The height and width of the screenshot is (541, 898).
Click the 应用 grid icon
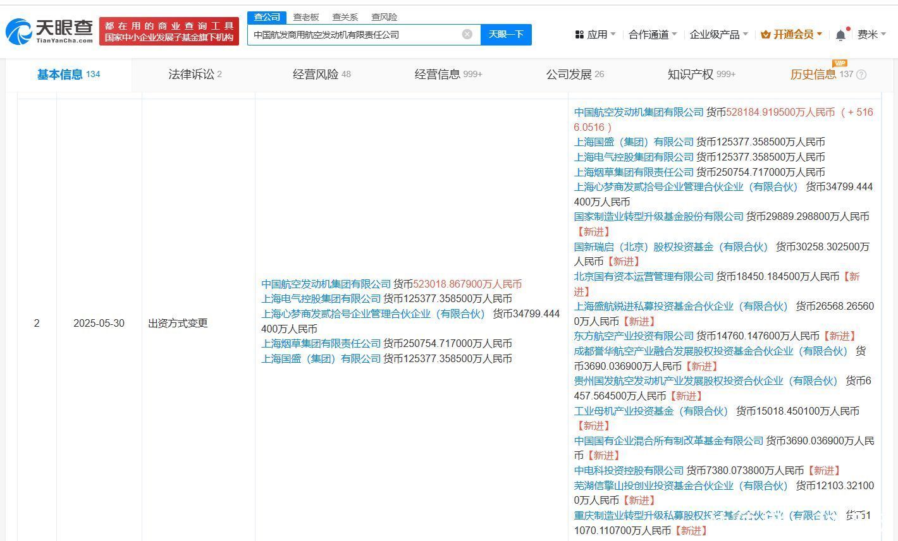pyautogui.click(x=579, y=35)
